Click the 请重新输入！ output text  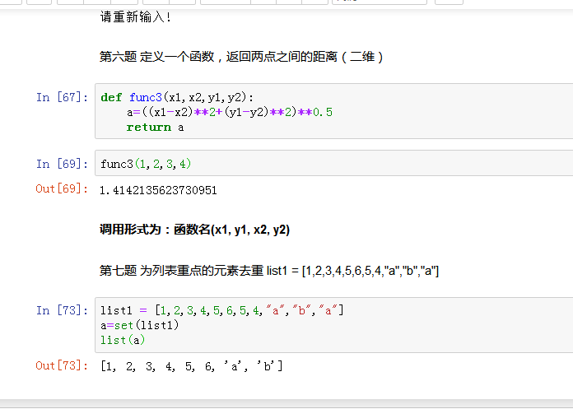[x=136, y=16]
